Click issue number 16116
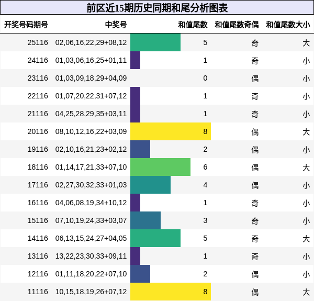Screen dimensions: 314x301 [38, 203]
